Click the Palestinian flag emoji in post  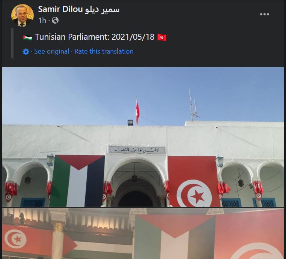pos(27,37)
